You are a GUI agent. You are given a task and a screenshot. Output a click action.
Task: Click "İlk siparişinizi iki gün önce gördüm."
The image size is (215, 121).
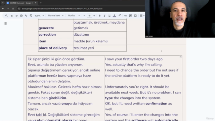point(56,59)
